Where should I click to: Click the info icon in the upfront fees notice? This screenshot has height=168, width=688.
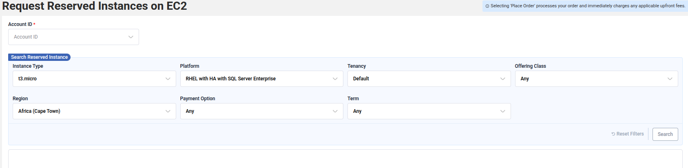487,6
